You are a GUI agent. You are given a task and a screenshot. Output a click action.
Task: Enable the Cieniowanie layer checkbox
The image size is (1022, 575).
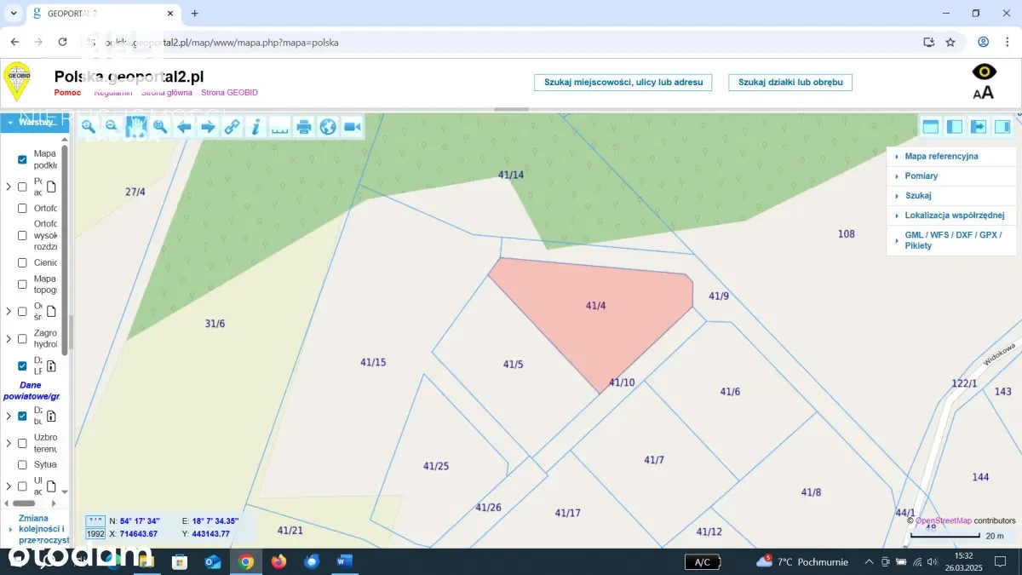click(23, 263)
